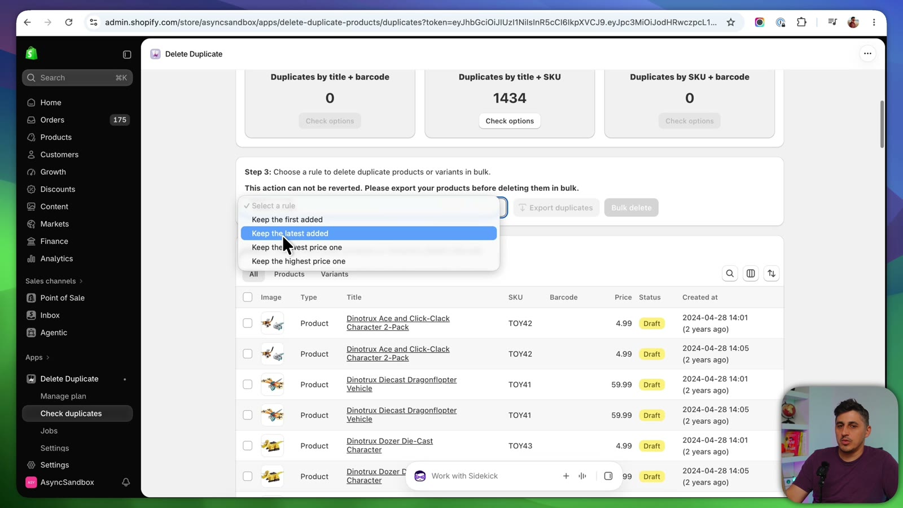Click Check options under title + SKU
Screen dimensions: 903x508
click(510, 121)
